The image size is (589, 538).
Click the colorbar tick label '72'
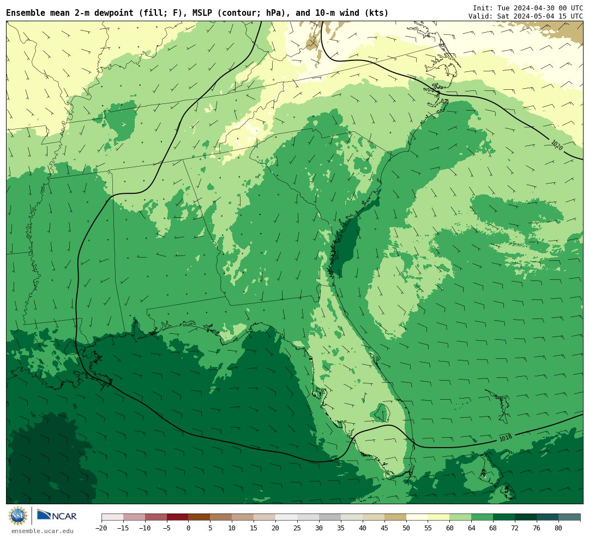click(515, 528)
